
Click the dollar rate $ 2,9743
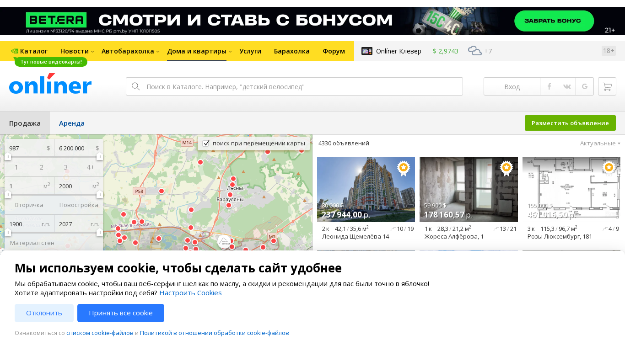pos(446,51)
